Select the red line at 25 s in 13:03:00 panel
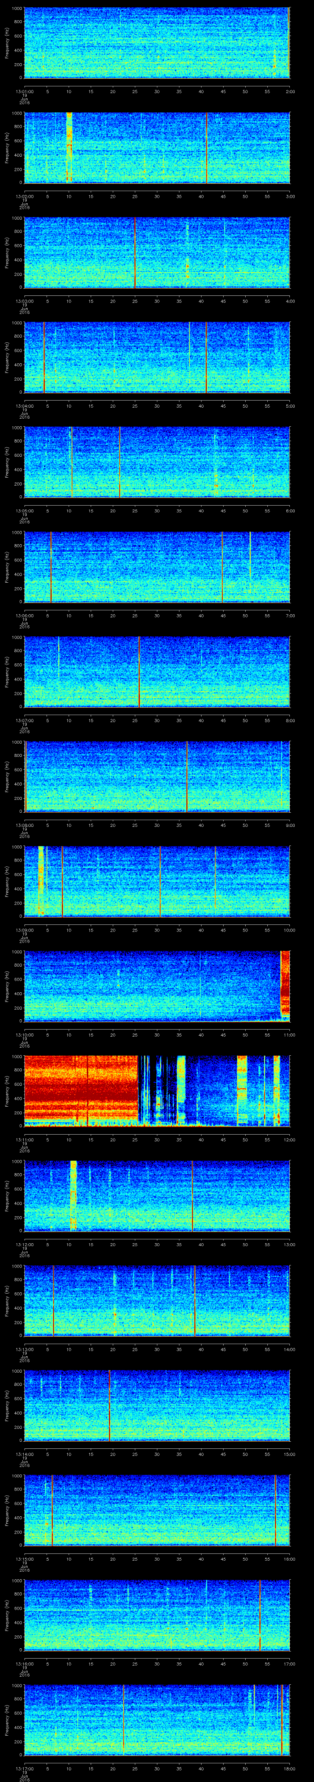The width and height of the screenshot is (314, 1782). [135, 252]
